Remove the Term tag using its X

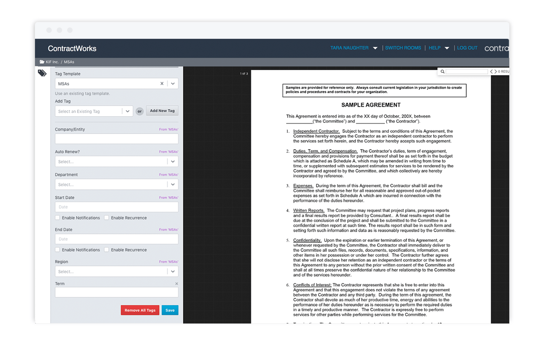tap(177, 283)
